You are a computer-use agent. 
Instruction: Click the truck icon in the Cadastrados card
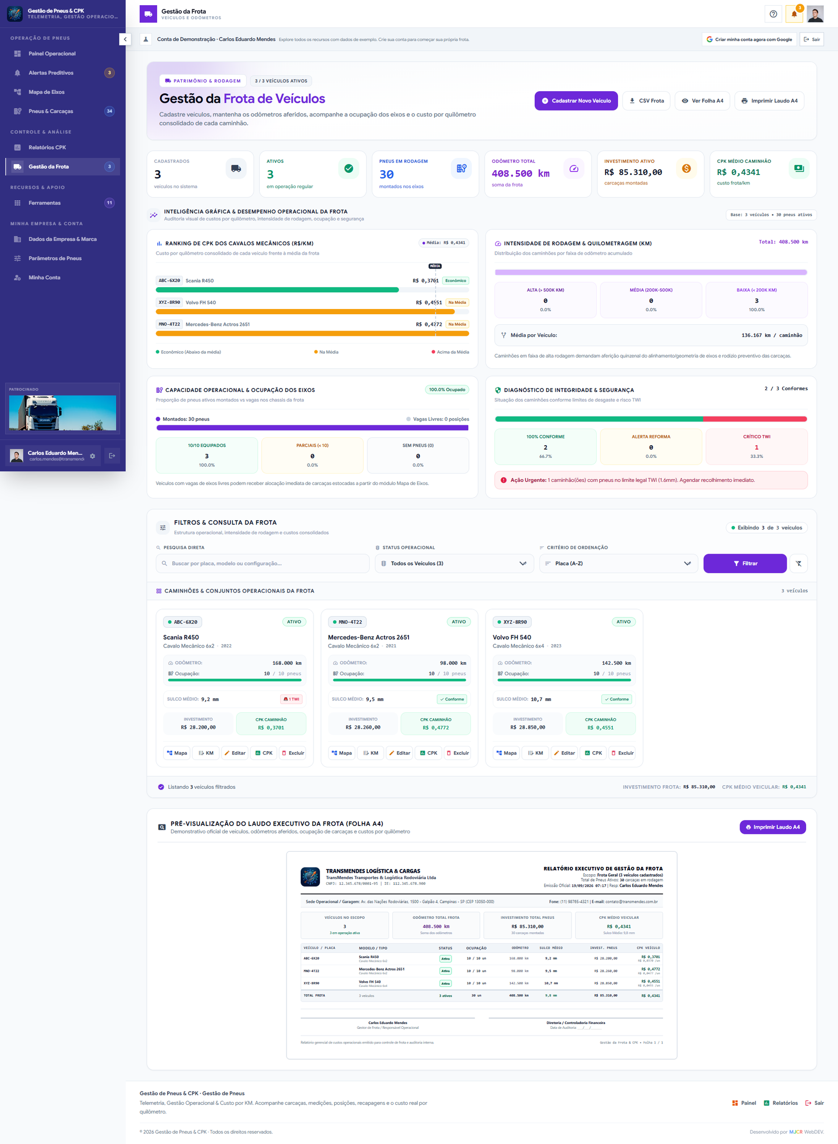(236, 169)
